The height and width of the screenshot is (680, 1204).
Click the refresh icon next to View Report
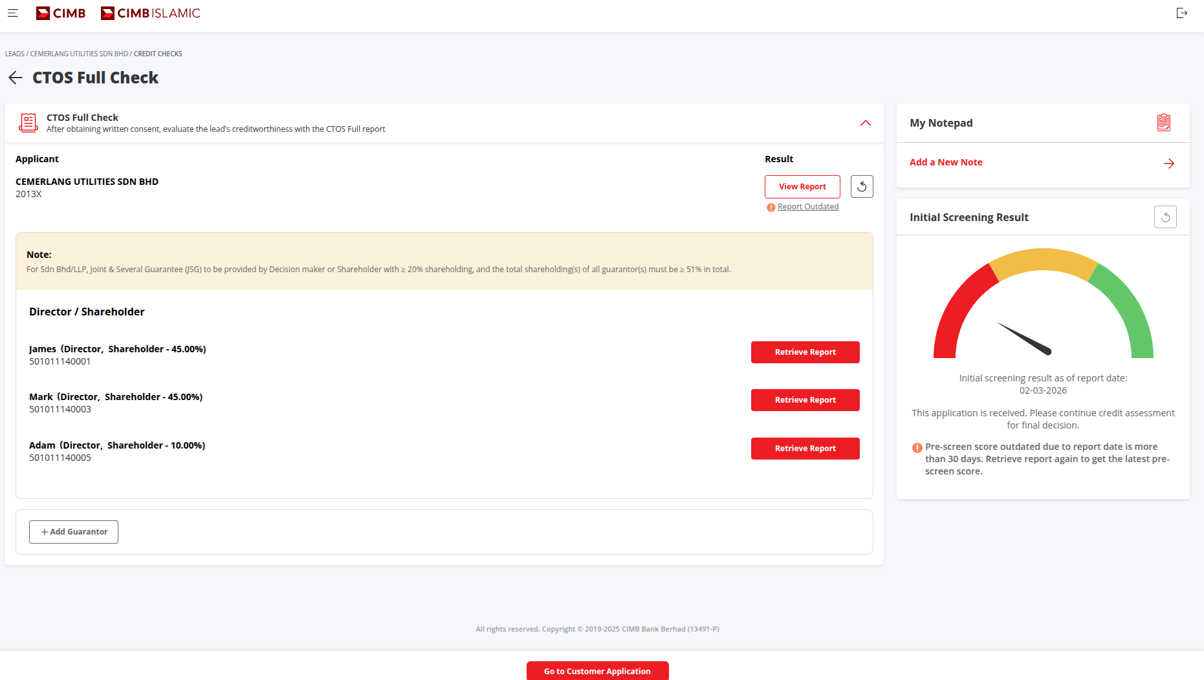(862, 187)
